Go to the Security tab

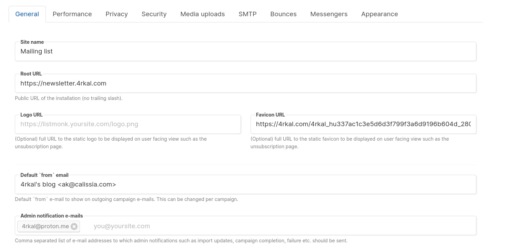tap(154, 14)
